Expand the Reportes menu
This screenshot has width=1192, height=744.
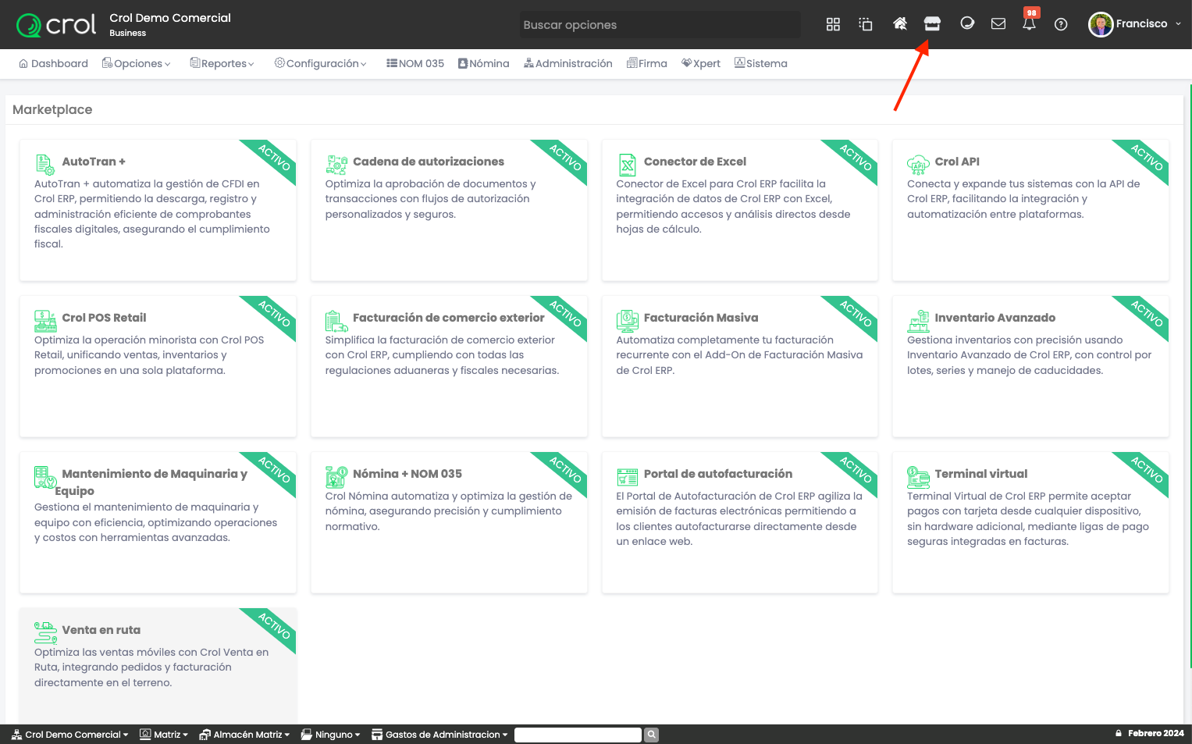coord(222,63)
